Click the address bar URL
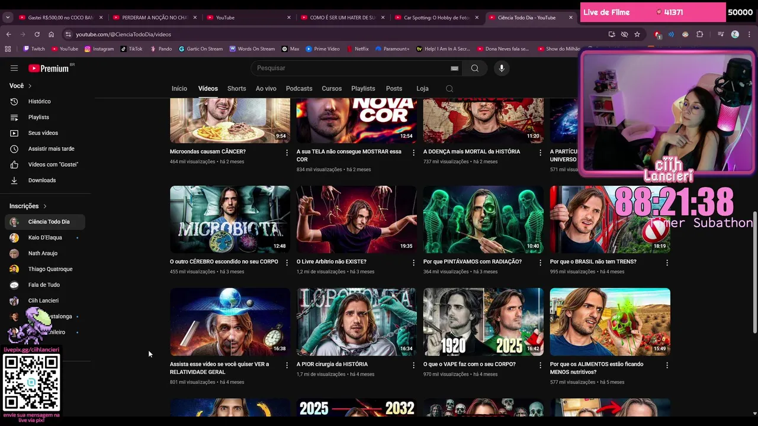This screenshot has width=758, height=426. [123, 34]
